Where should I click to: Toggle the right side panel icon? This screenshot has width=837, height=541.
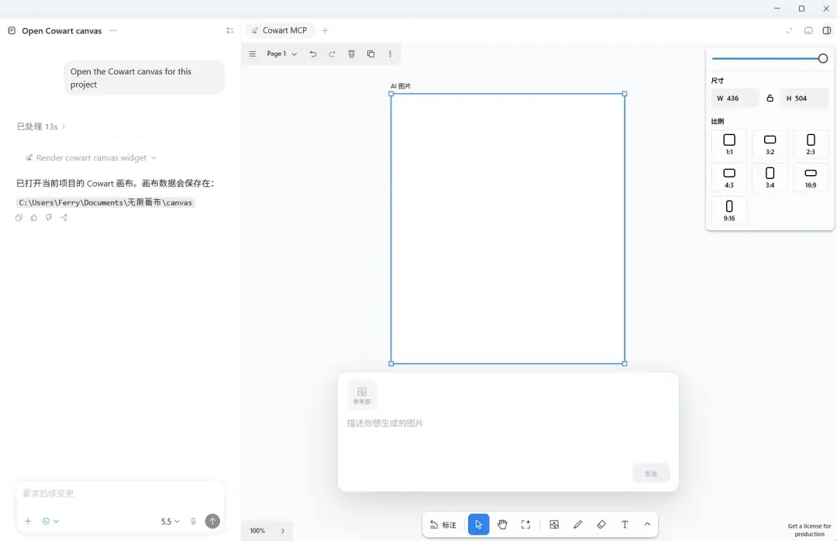(827, 30)
